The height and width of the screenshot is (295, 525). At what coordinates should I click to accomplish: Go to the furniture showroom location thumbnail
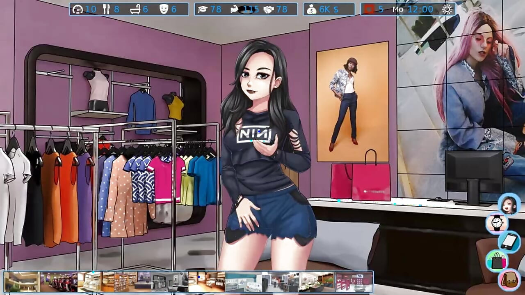point(207,281)
